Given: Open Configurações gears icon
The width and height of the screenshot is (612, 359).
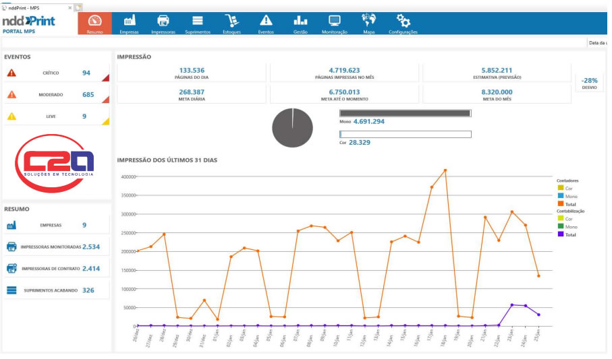Looking at the screenshot, I should (404, 20).
